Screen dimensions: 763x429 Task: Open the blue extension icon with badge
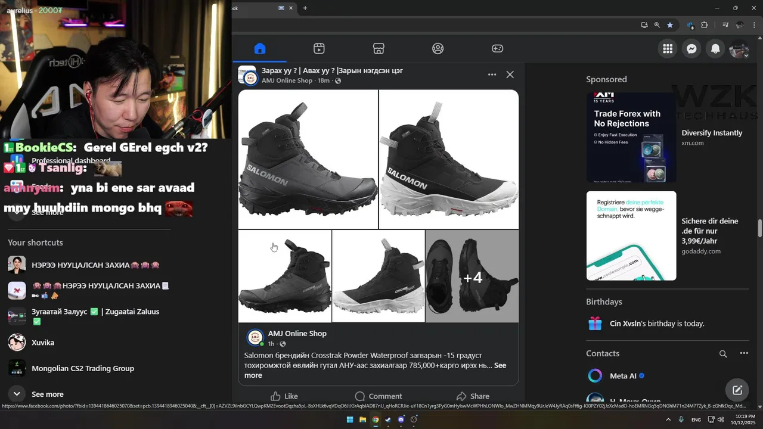click(x=691, y=25)
